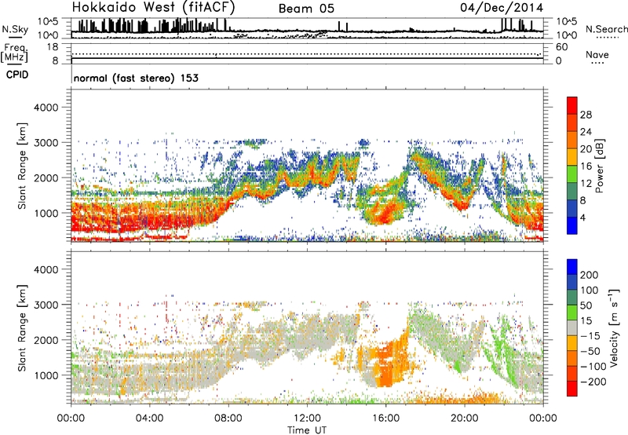Click the 'normal (fast stereo) 153' text
The image size is (628, 435).
coord(136,78)
